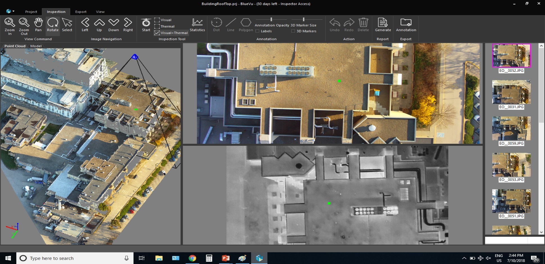Activate the Pan hand tool
Viewport: 545px width, 264px height.
[38, 25]
